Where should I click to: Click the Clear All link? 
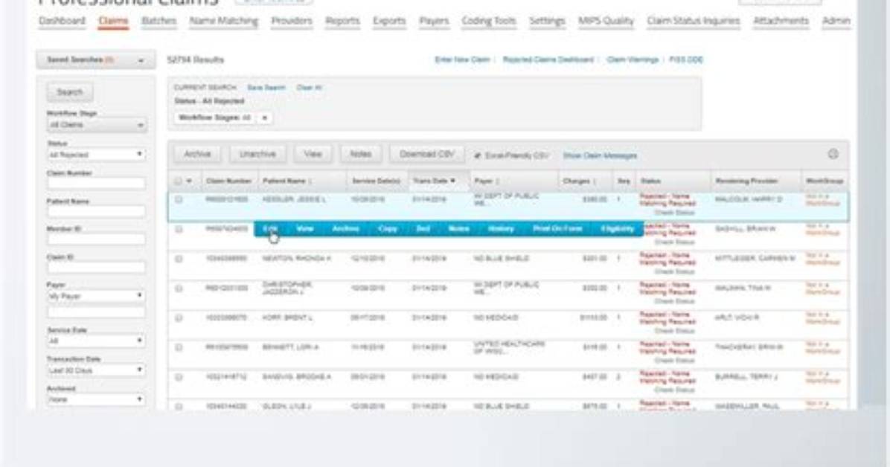[310, 88]
